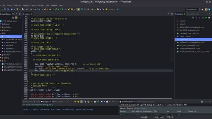Click the Search magnifier icon in toolbar
The width and height of the screenshot is (212, 119).
(x=72, y=9)
